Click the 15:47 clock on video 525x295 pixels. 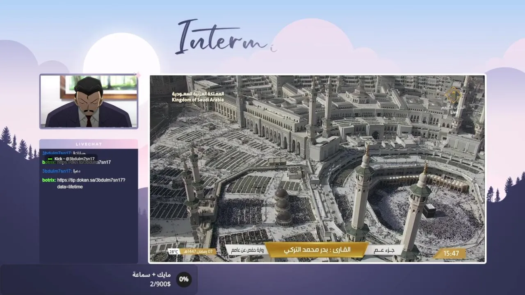click(451, 254)
